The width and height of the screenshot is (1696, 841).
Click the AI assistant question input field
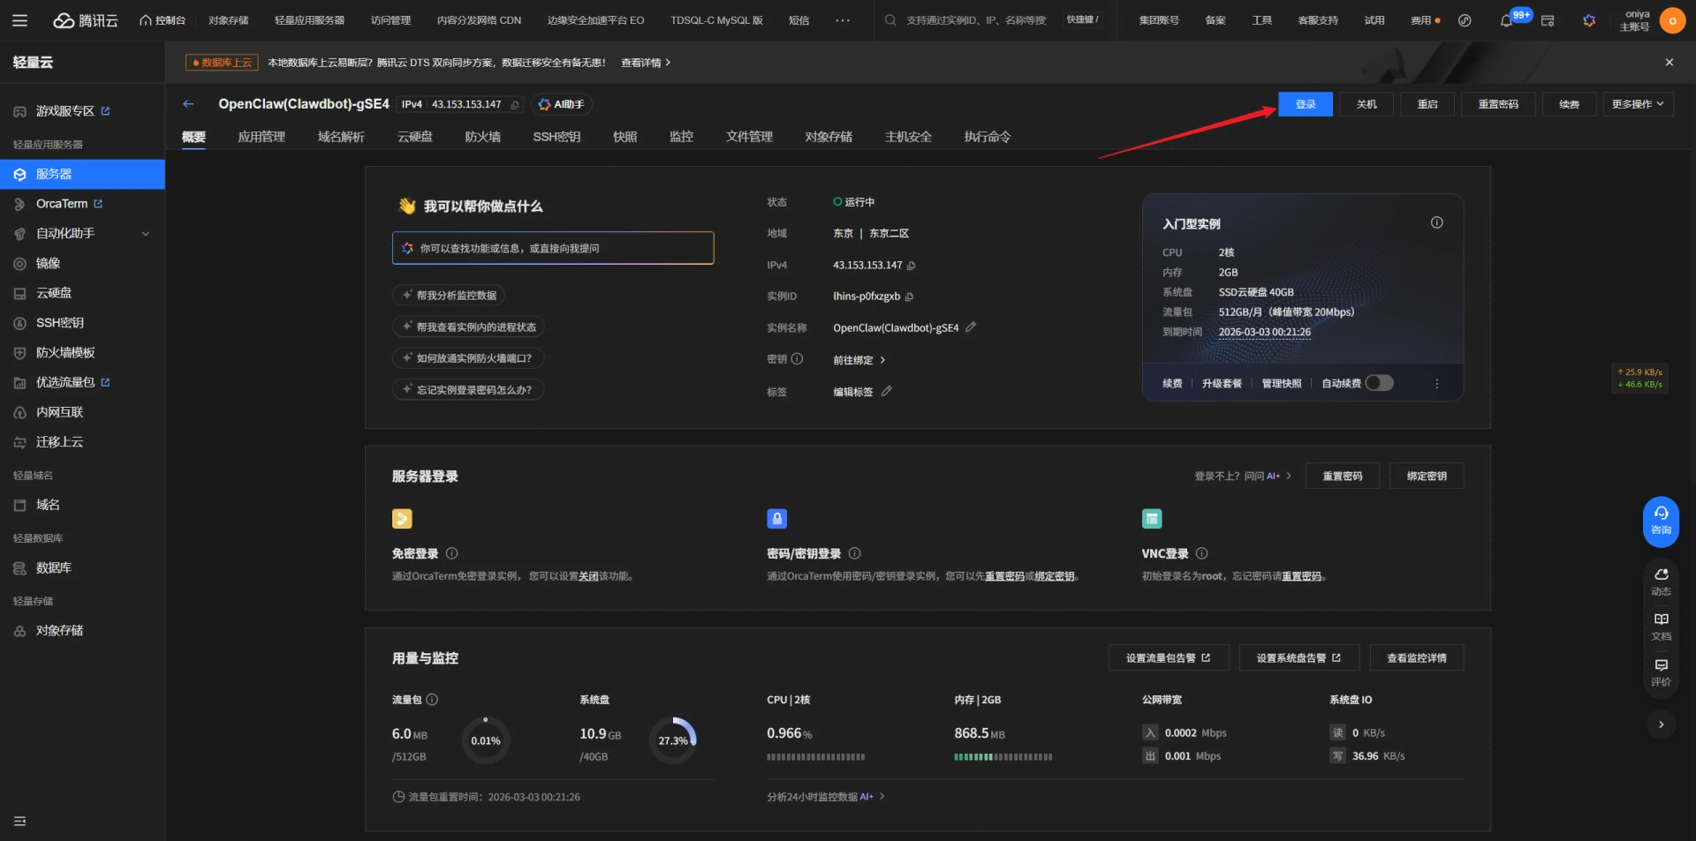[x=553, y=248]
